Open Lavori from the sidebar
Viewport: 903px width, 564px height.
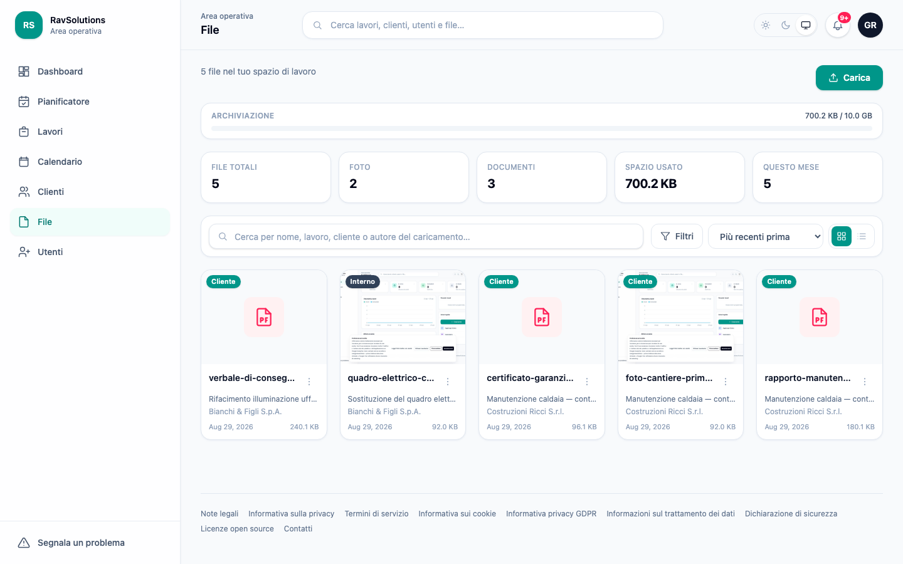click(90, 132)
